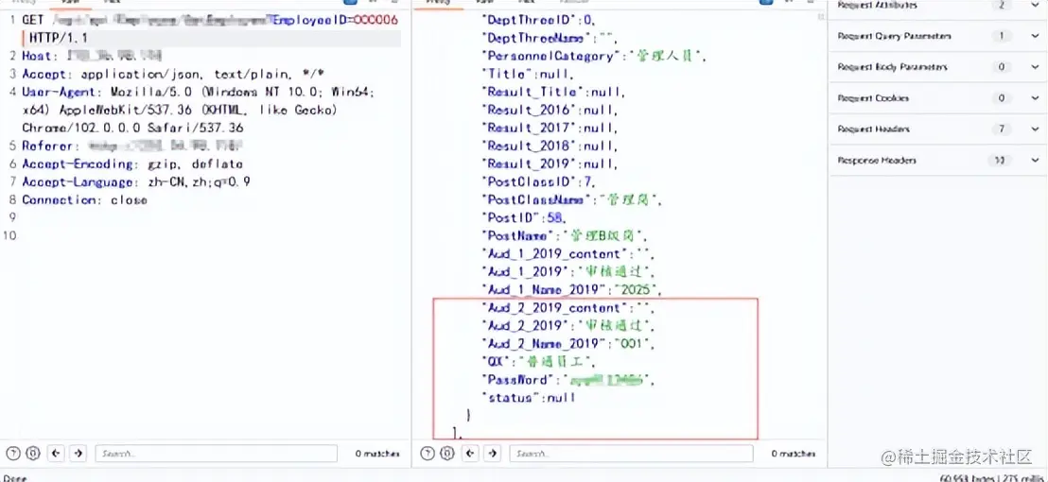Image resolution: width=1048 pixels, height=482 pixels.
Task: Select the Response Headers label
Action: [876, 161]
